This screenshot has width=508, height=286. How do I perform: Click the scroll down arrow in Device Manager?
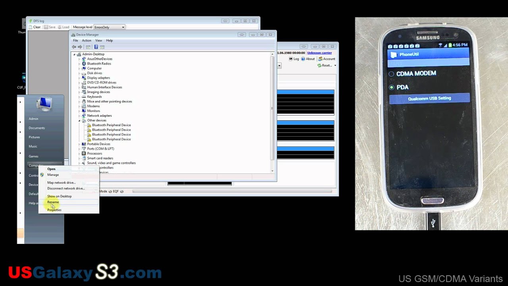pyautogui.click(x=272, y=171)
